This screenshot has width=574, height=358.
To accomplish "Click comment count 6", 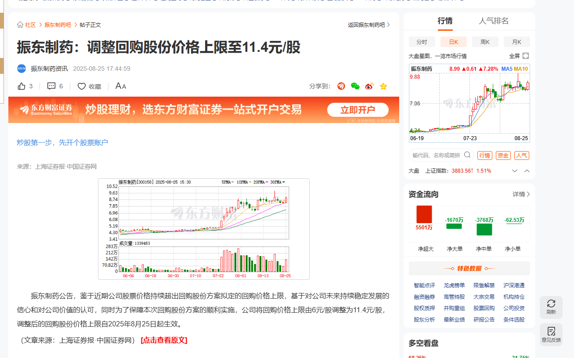I will (x=61, y=87).
